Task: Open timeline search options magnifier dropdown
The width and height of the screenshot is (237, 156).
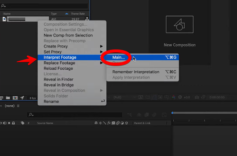Action: point(31,115)
